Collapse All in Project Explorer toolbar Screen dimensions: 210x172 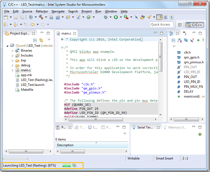35,40
